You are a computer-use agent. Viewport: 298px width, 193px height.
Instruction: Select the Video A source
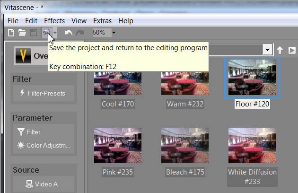coord(44,184)
